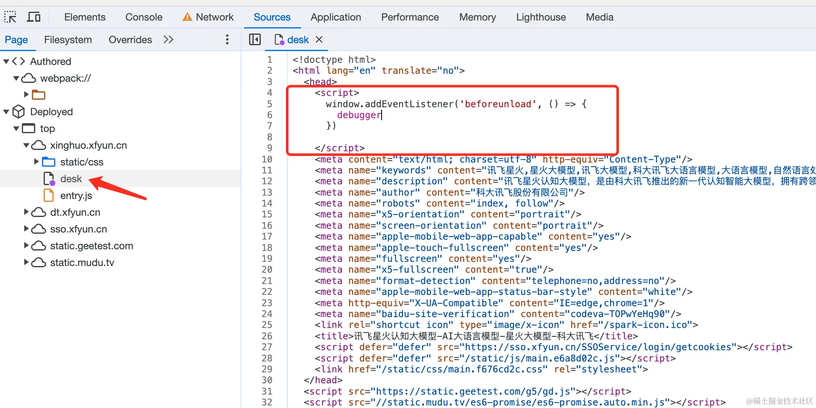Screen dimensions: 816x408
Task: Click the sso.xfyun.cn cloud icon
Action: 39,229
